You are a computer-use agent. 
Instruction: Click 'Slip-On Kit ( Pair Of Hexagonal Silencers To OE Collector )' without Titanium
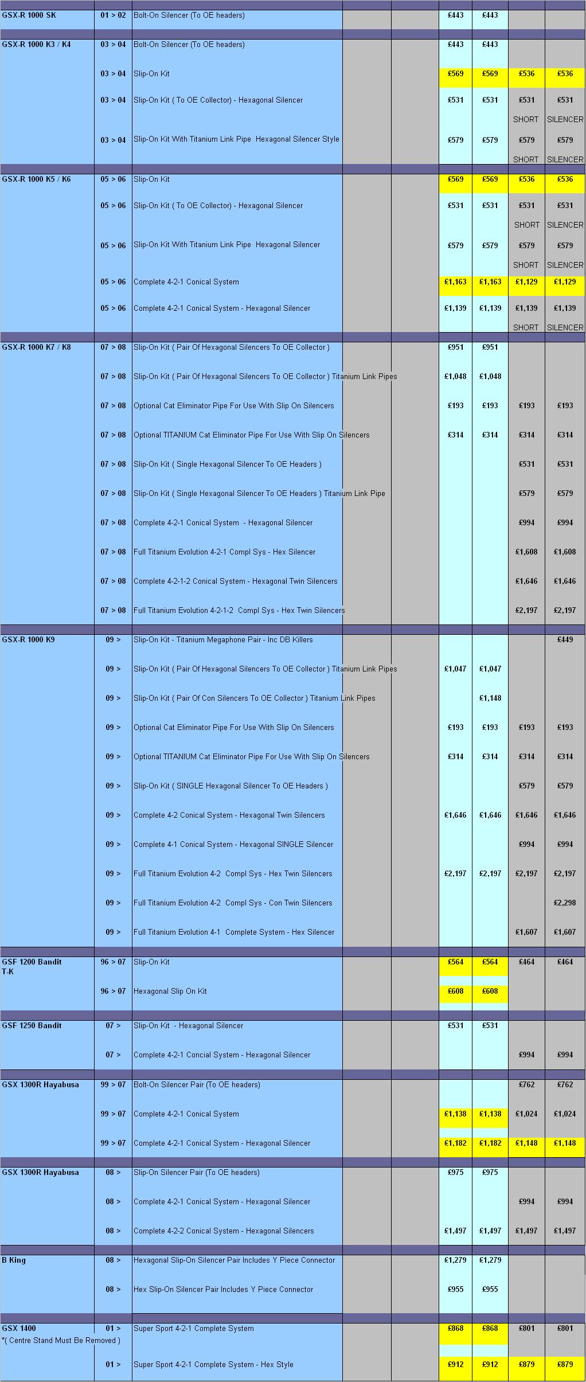tap(232, 347)
